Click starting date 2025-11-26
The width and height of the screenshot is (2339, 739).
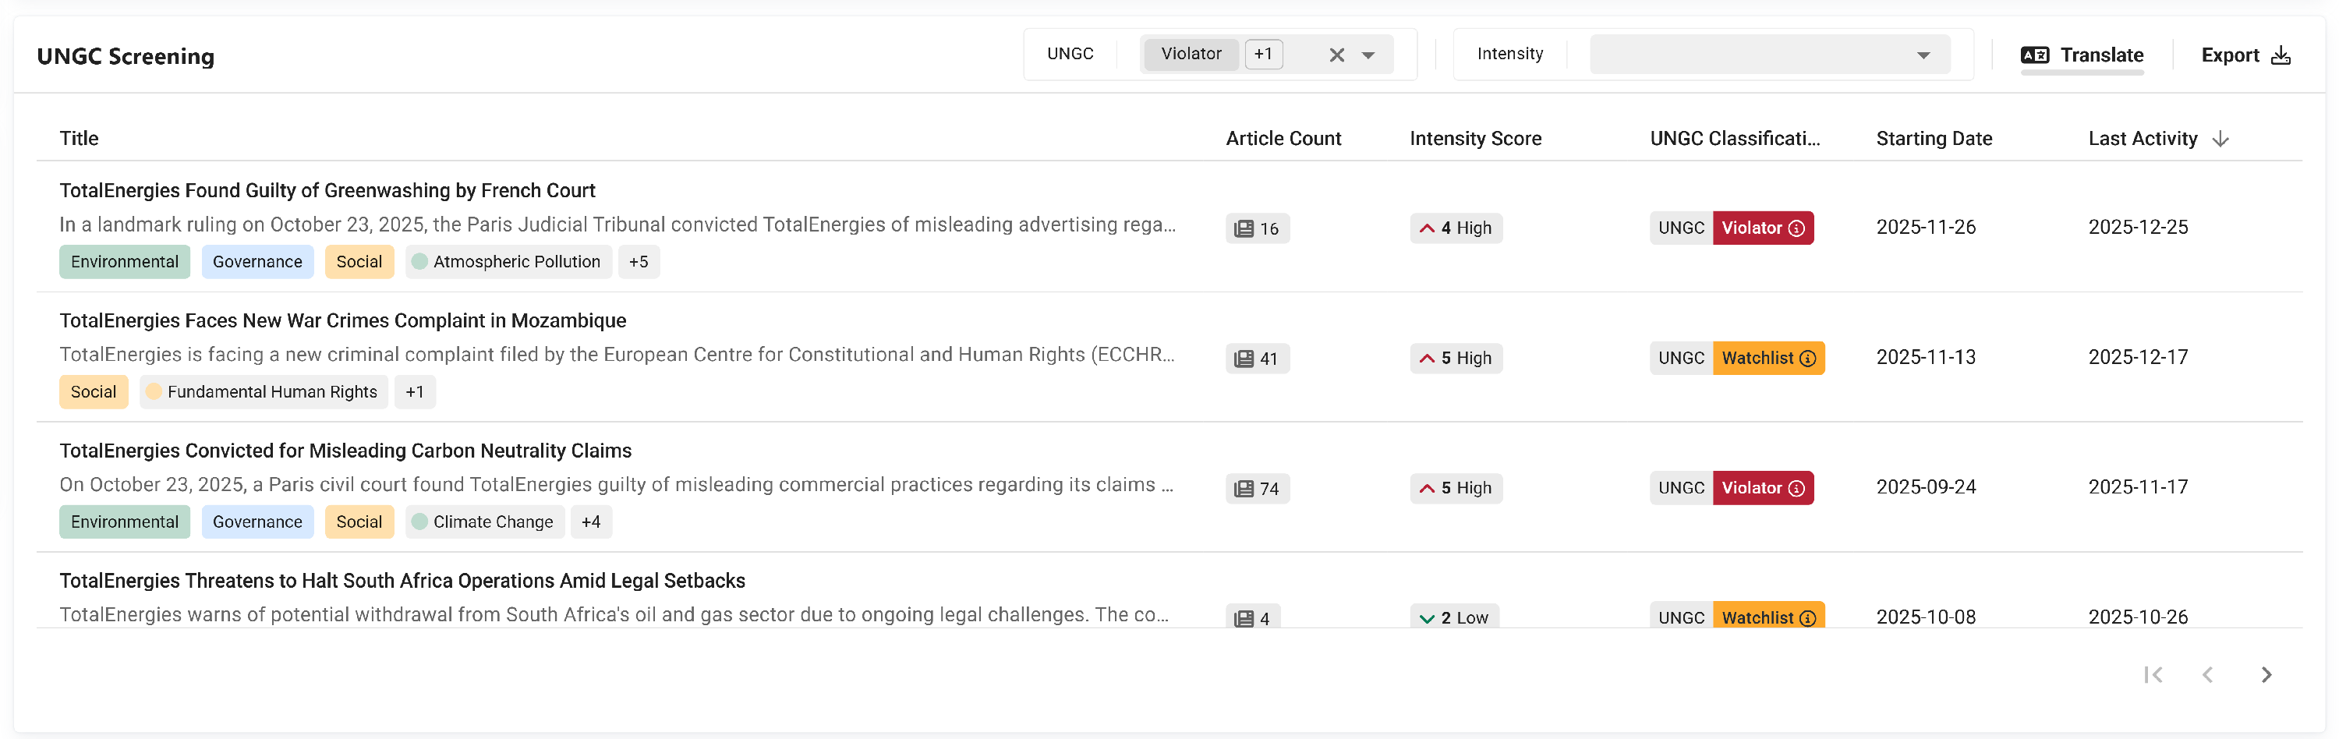click(x=1926, y=227)
